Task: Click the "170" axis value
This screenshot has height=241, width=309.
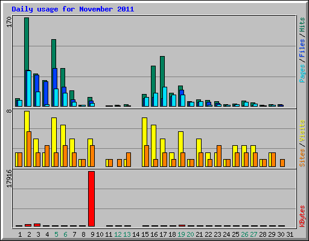Action: (x=9, y=22)
